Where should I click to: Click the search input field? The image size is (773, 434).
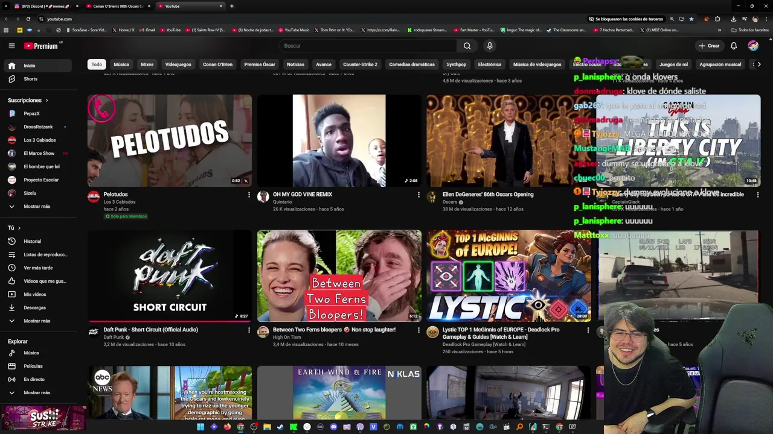[367, 46]
